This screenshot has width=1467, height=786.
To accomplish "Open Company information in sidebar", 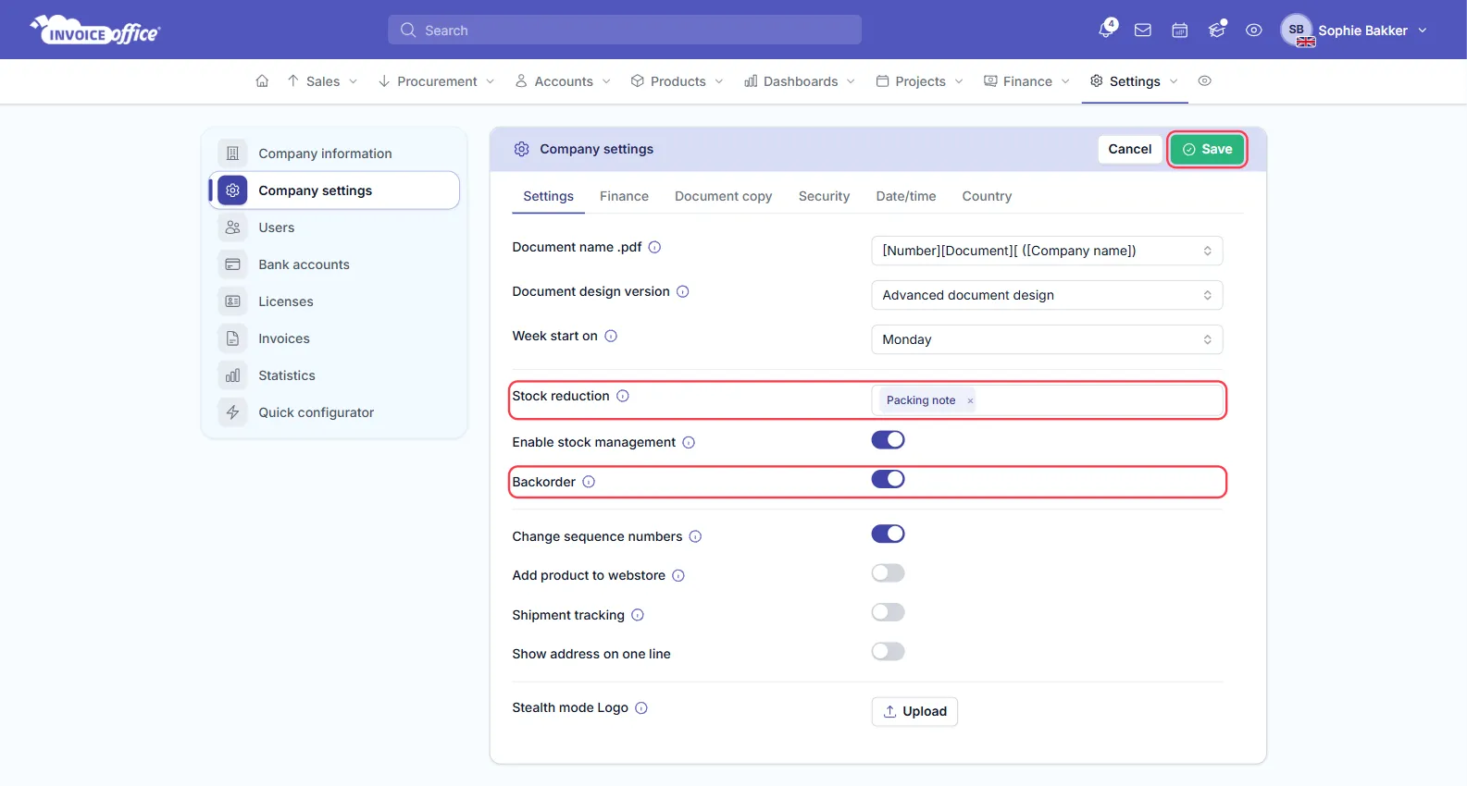I will pyautogui.click(x=334, y=154).
